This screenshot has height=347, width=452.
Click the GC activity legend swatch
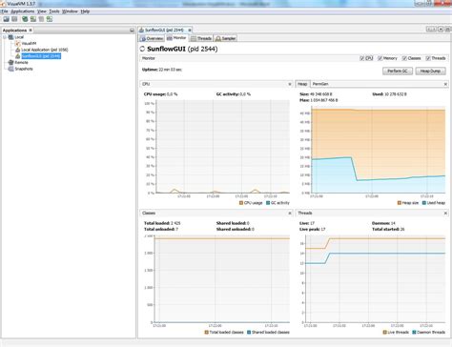(268, 203)
